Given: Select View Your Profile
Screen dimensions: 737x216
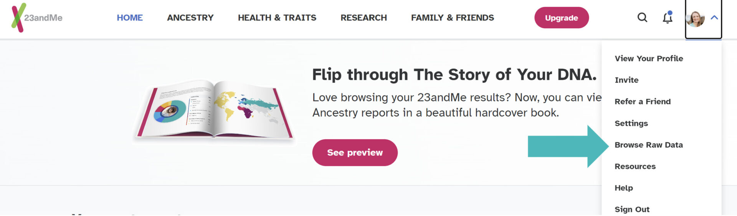Looking at the screenshot, I should point(649,59).
